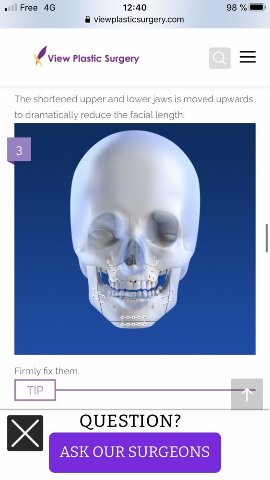Tap the QUESTION? heading text
270x480 pixels.
coord(130,420)
